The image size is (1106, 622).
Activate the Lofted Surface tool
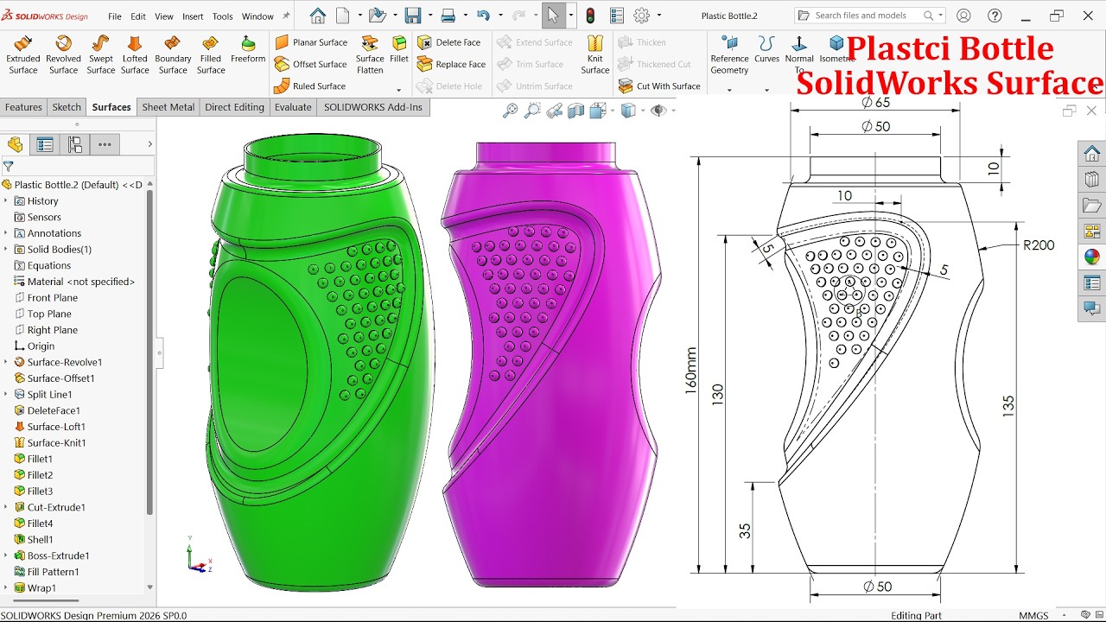pyautogui.click(x=135, y=54)
